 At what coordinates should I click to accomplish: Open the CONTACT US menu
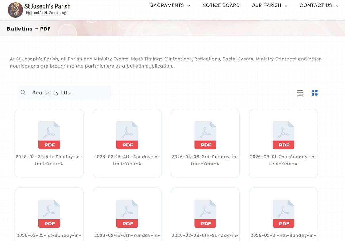click(x=316, y=5)
